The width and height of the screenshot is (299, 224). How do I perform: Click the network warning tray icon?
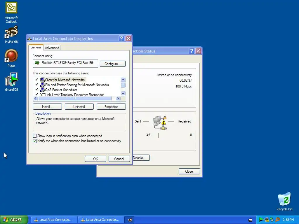tap(267, 220)
